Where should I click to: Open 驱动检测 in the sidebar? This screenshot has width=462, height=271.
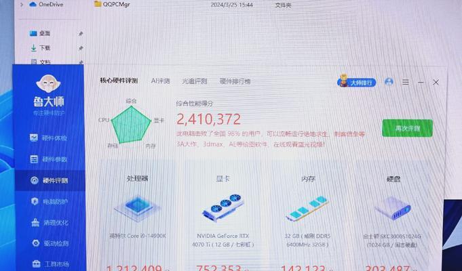(50, 243)
